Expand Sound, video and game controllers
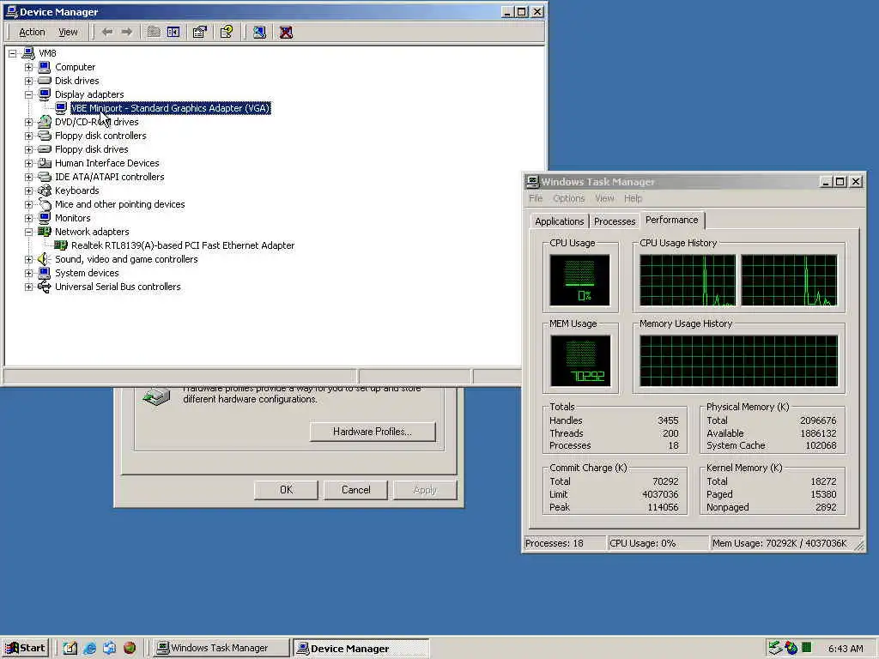879x659 pixels. point(28,259)
